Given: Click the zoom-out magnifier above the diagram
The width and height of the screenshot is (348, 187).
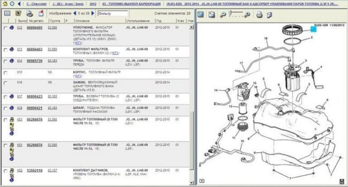Looking at the screenshot, I should [x=222, y=14].
